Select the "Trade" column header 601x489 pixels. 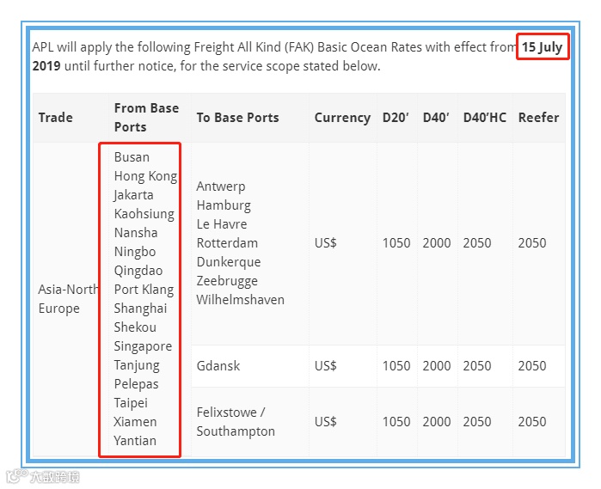[x=56, y=118]
